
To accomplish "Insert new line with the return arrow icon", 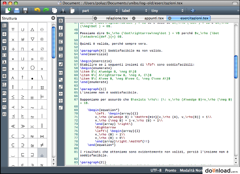I will [x=61, y=64].
